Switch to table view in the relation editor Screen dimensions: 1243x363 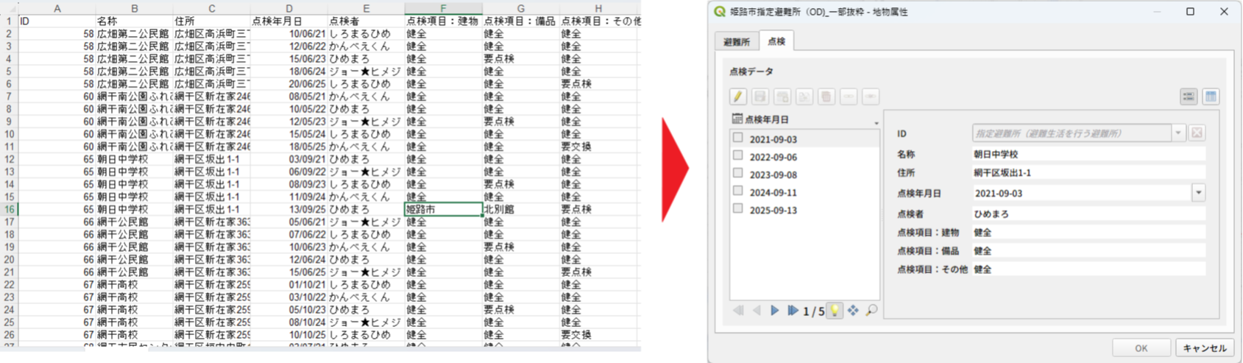click(x=1210, y=96)
